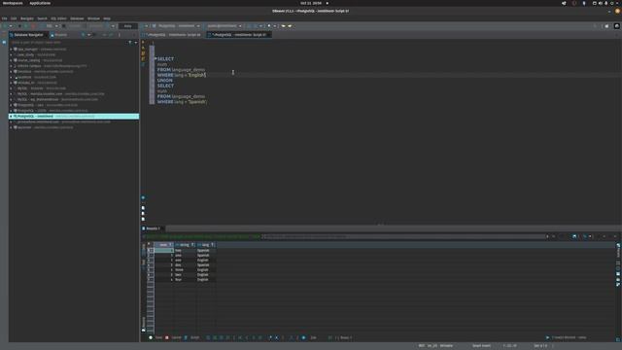Image resolution: width=622 pixels, height=350 pixels.
Task: Toggle sort arrow on the num column
Action: click(171, 245)
